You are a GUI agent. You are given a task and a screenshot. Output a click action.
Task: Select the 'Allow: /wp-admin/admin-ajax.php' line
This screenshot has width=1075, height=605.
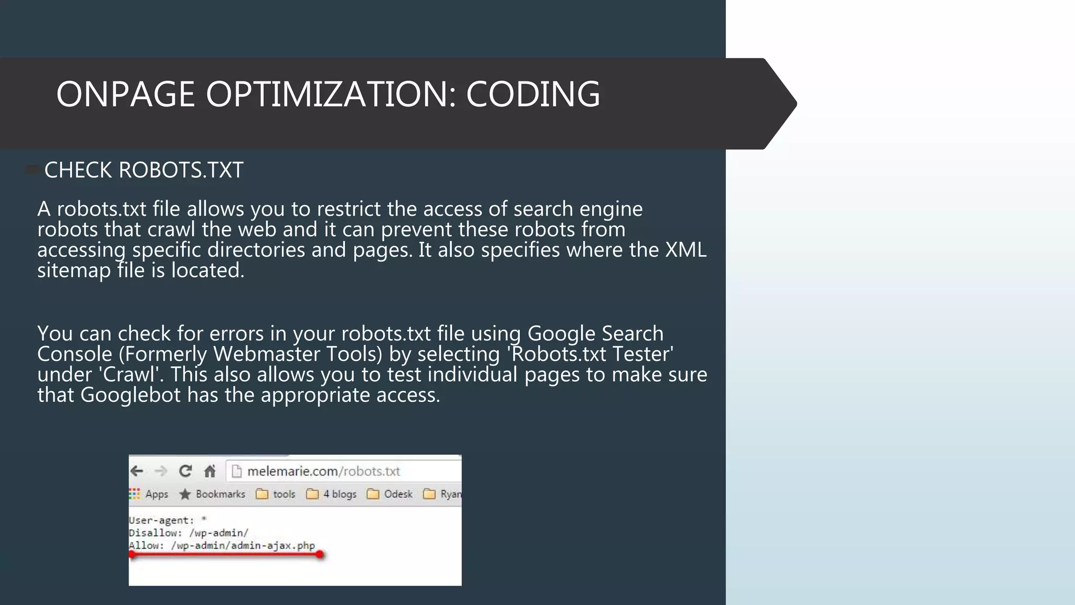click(222, 545)
